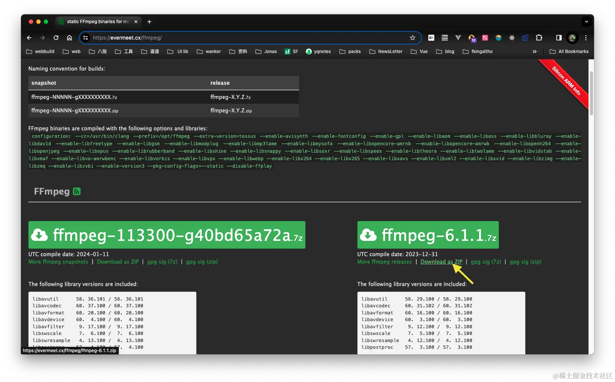Open the 八股 bookmark folder

98,52
